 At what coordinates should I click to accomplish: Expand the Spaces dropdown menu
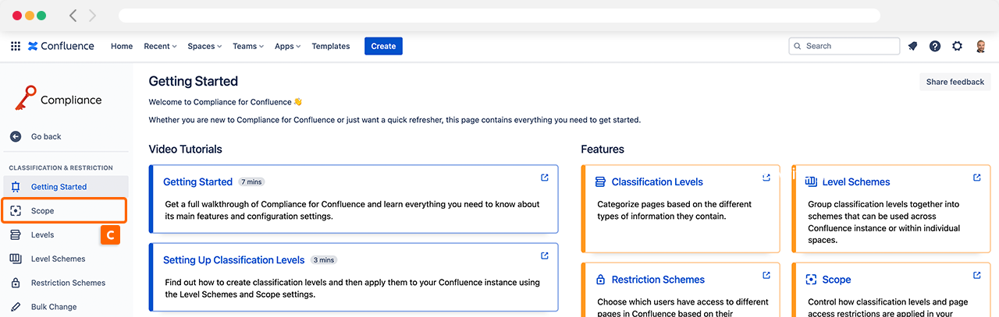(x=204, y=46)
